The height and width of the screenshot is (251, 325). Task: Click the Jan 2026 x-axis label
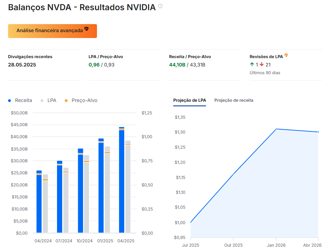(x=276, y=245)
